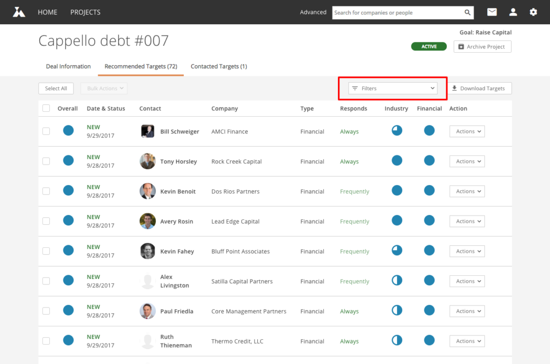Click Kevin Fahey's overall score circle

pos(68,250)
